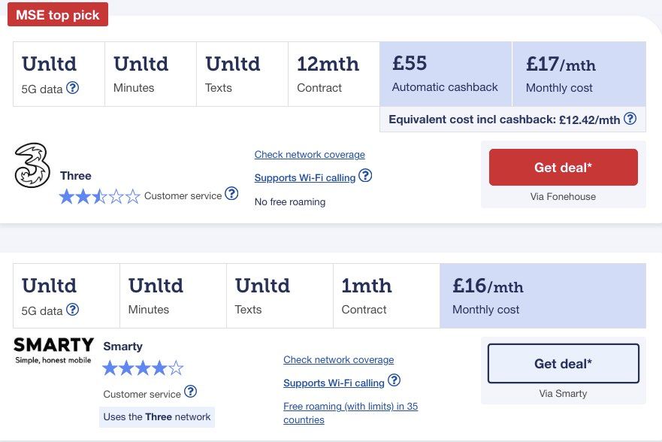This screenshot has width=662, height=442.
Task: Click help icon for Three Wi-Fi calling
Action: pyautogui.click(x=365, y=175)
